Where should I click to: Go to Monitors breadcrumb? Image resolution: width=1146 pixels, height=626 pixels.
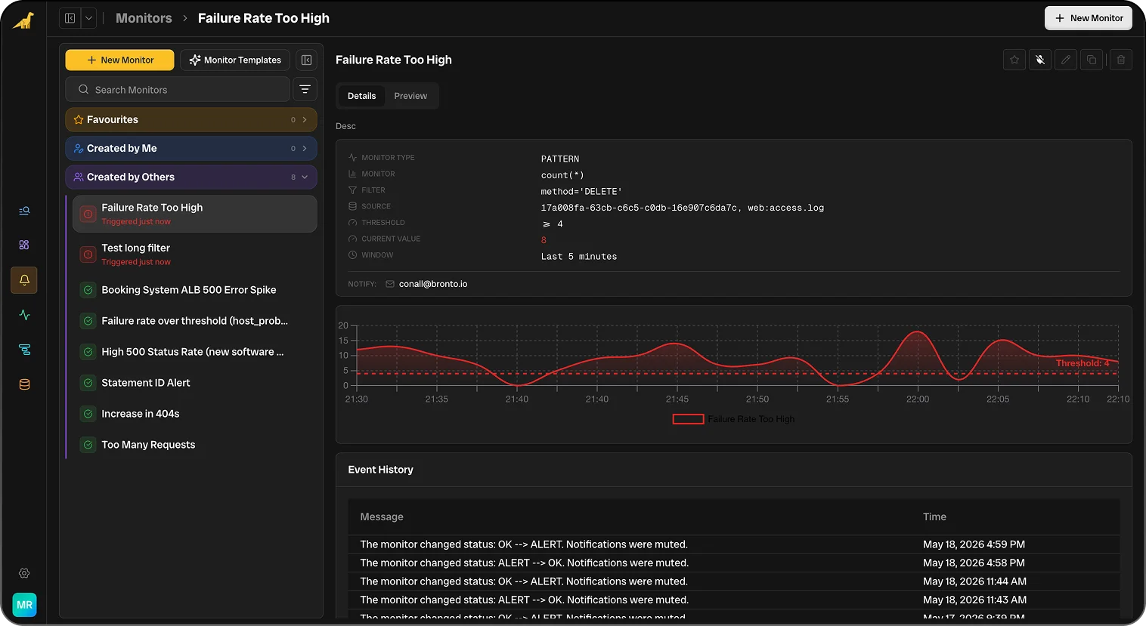pyautogui.click(x=144, y=18)
